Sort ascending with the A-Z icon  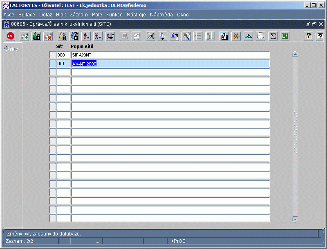point(86,36)
